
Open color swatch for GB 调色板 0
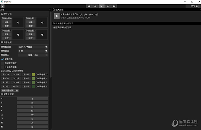click(33, 74)
